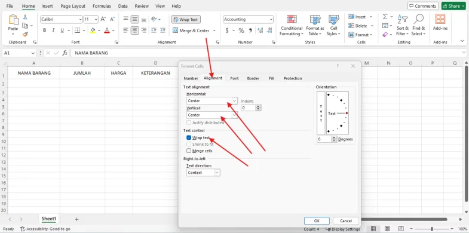
Task: Increase font size with the larger A icon
Action: [103, 19]
